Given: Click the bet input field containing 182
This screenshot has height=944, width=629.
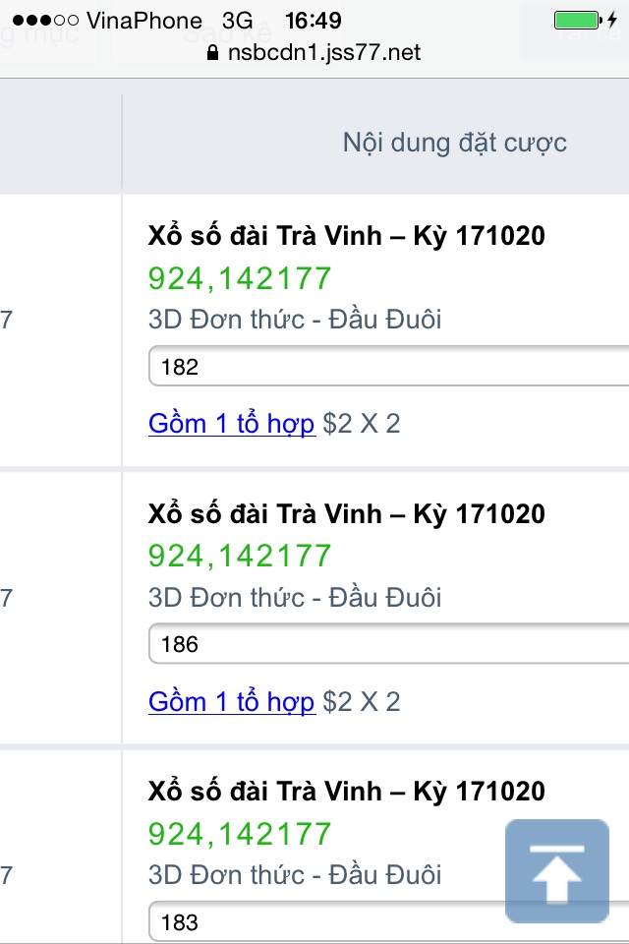Looking at the screenshot, I should (x=388, y=367).
